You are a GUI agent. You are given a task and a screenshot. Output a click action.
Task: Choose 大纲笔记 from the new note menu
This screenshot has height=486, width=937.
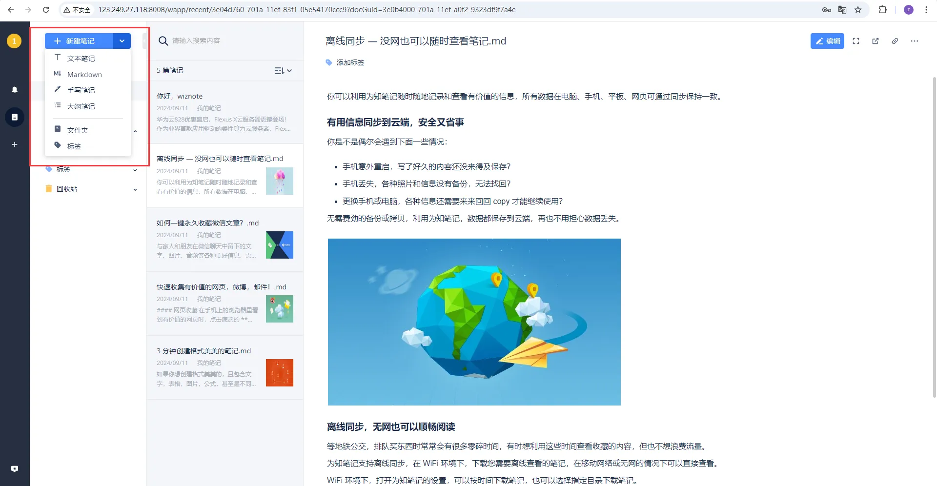coord(88,106)
